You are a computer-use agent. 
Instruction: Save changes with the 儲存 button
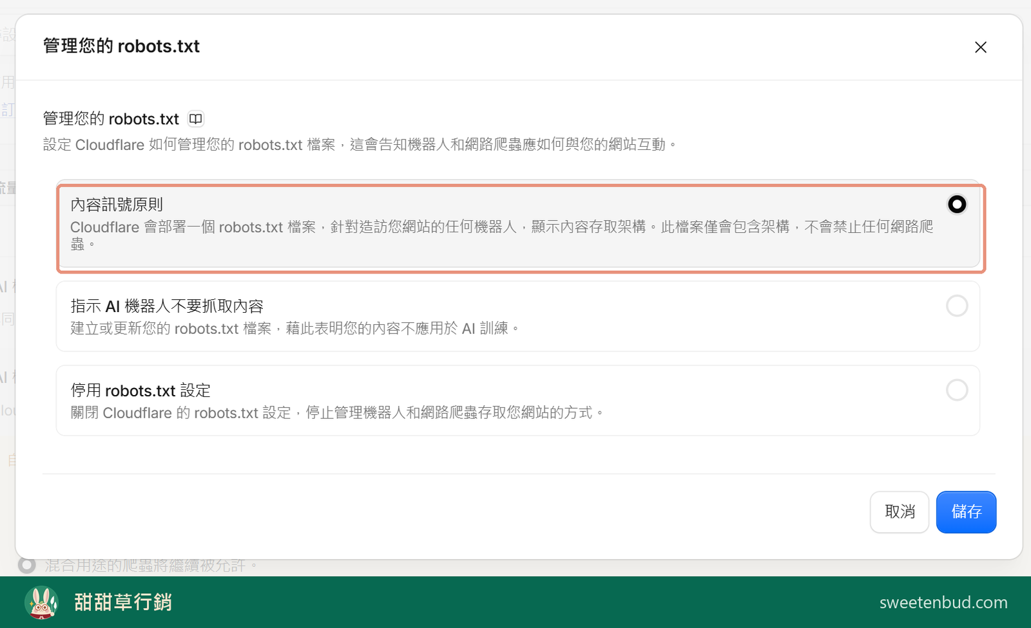click(x=966, y=512)
